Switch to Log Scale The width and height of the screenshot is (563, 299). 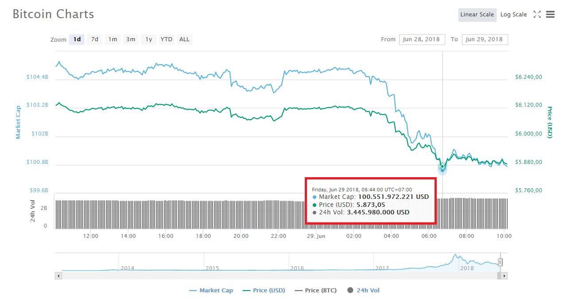(x=513, y=14)
